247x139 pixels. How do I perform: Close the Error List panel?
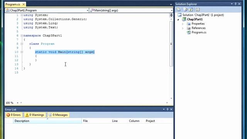click(171, 109)
